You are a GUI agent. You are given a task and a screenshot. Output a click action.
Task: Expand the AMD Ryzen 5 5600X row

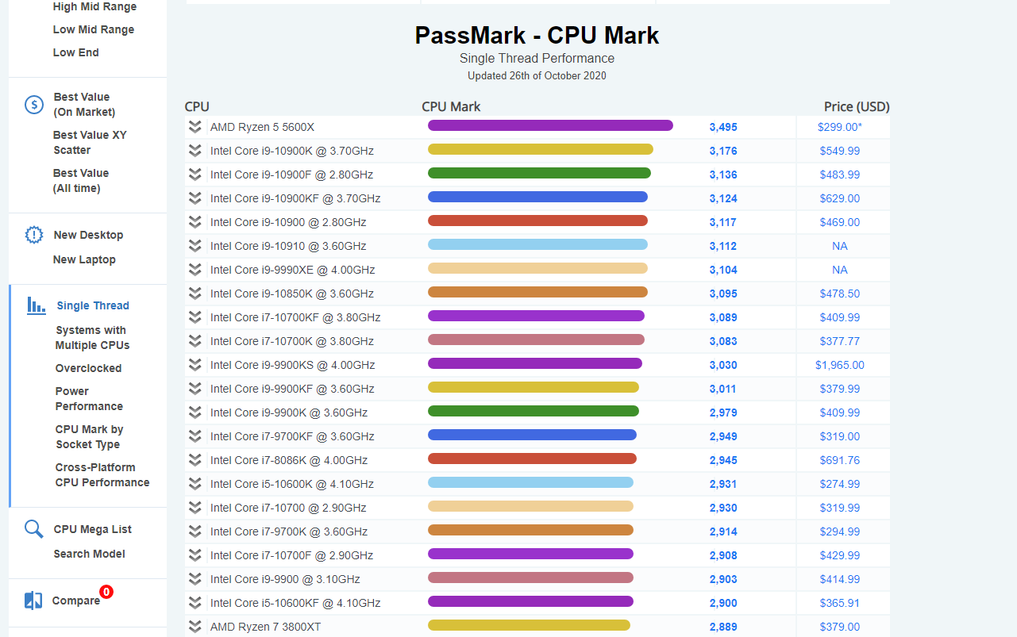pos(195,127)
